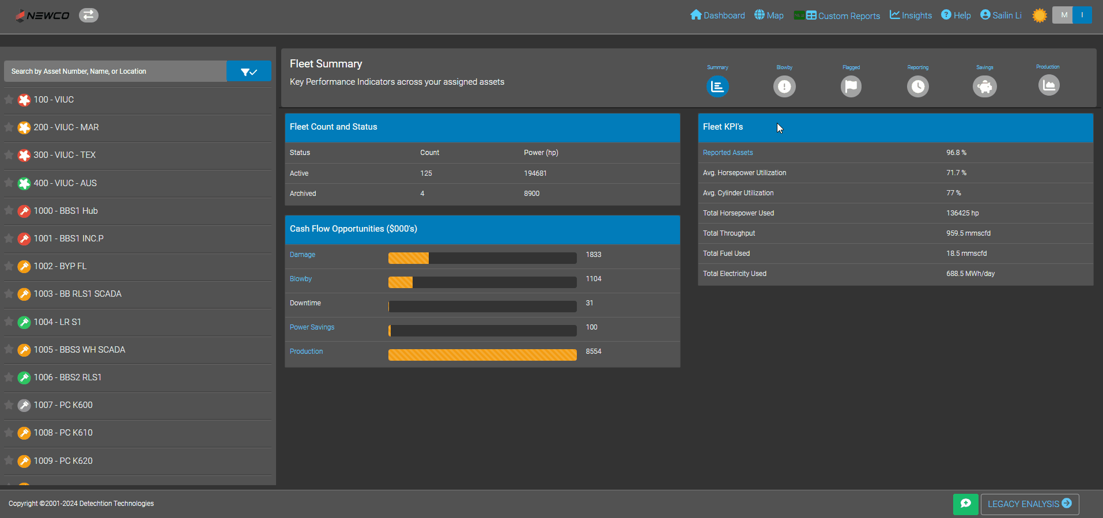Open the Dashboard home link

[x=717, y=16]
